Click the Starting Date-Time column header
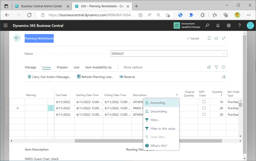Image resolution: width=256 pixels, height=161 pixels. point(87,95)
